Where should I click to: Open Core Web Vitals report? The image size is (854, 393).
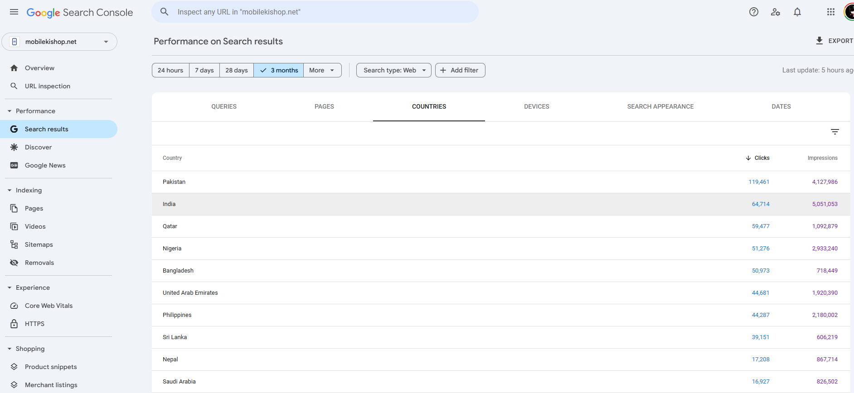click(49, 306)
